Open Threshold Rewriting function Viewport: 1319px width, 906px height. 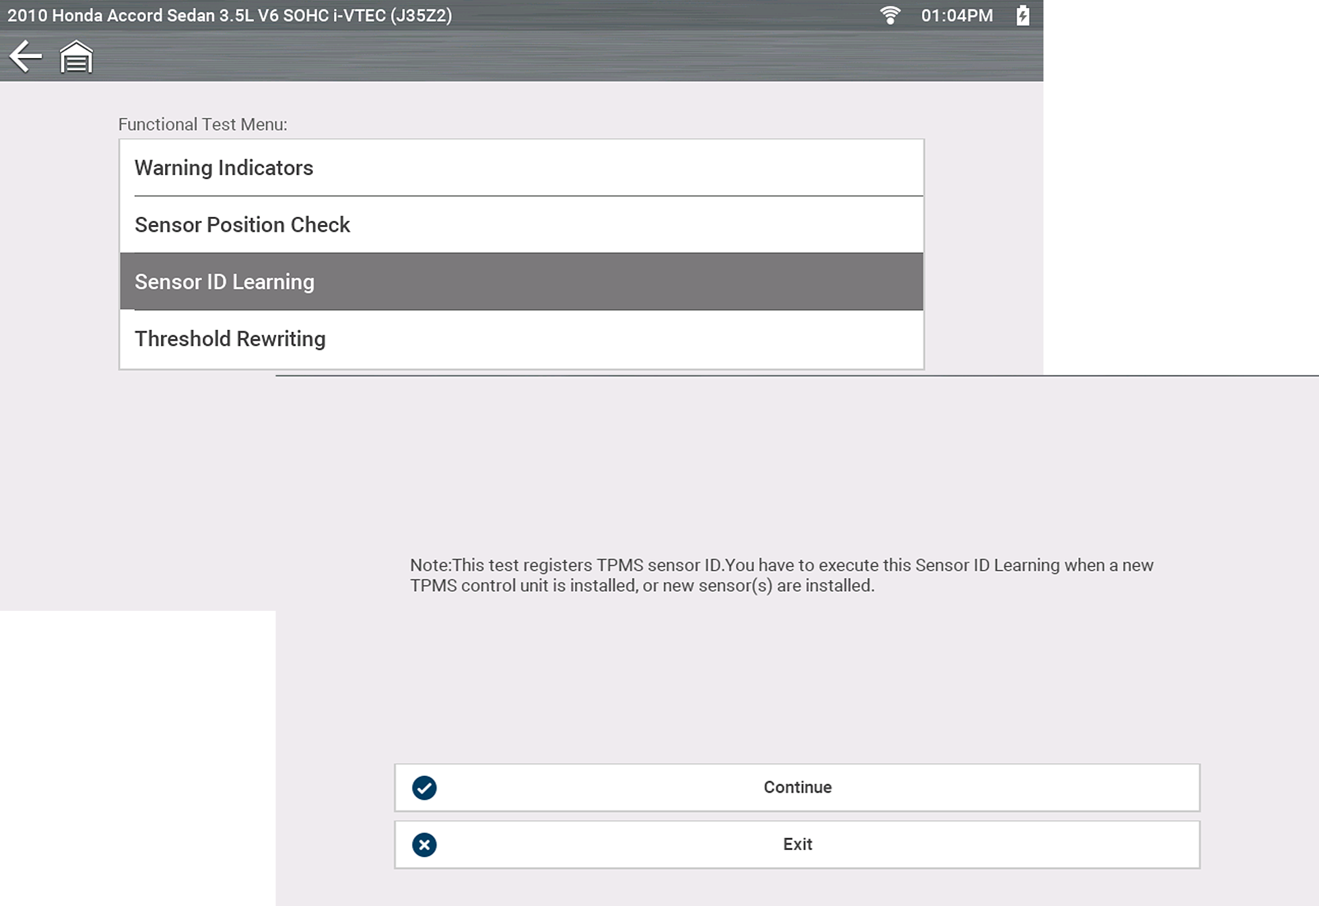230,339
